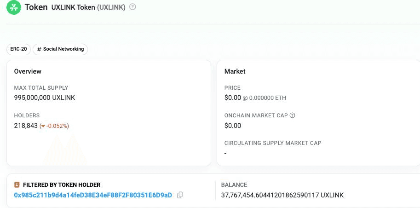Click the Circulating Supply Market Cap label
Viewport: 420px width, 208px height.
(272, 143)
